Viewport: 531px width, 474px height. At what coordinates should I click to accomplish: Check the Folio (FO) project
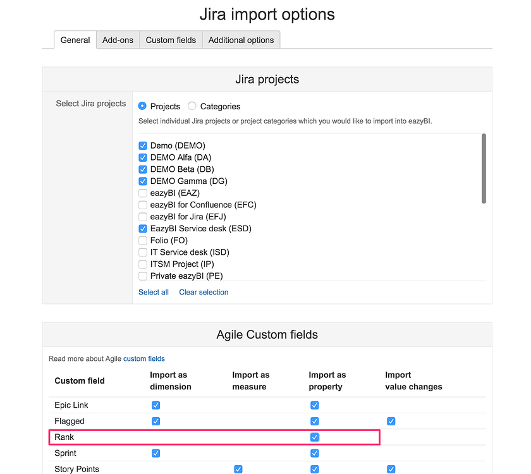click(x=142, y=240)
